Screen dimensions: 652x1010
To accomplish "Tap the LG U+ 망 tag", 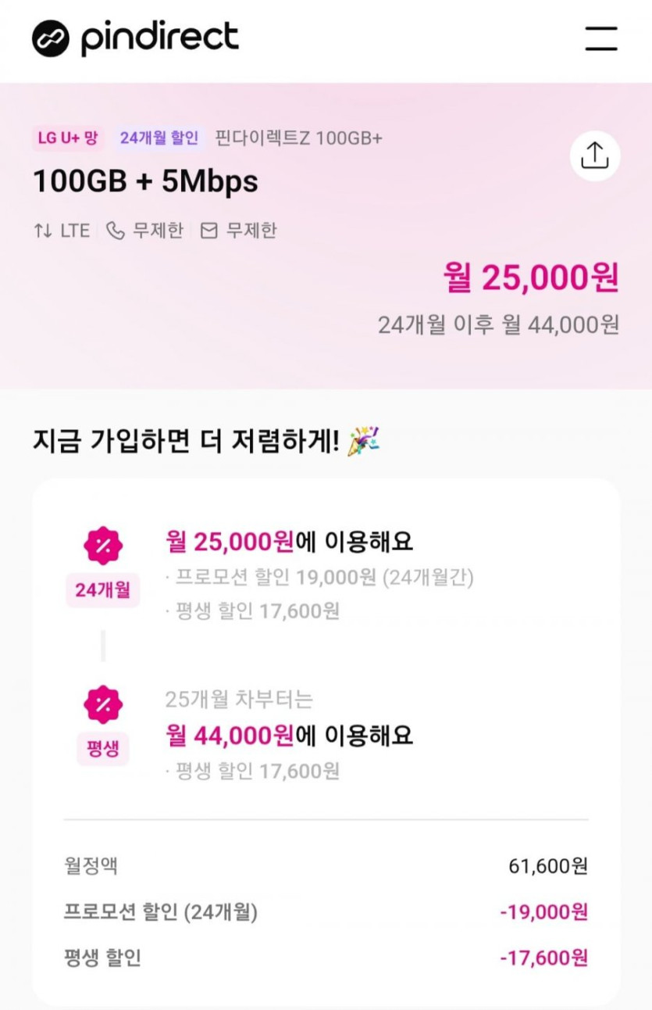I will pos(68,139).
